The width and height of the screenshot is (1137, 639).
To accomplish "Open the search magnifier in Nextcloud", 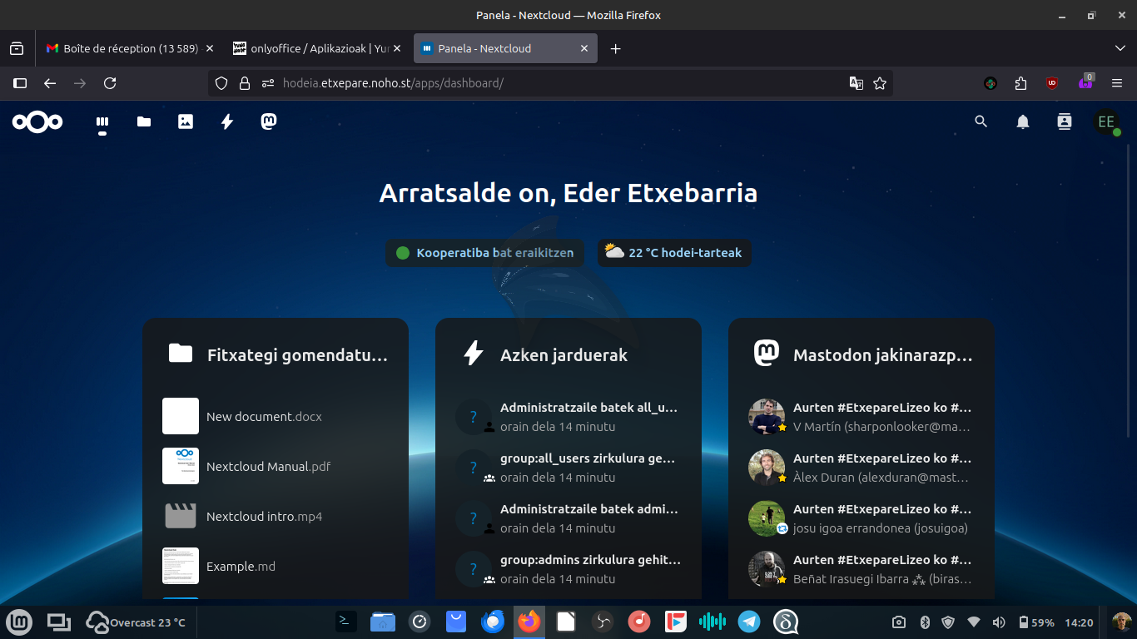I will coord(981,122).
